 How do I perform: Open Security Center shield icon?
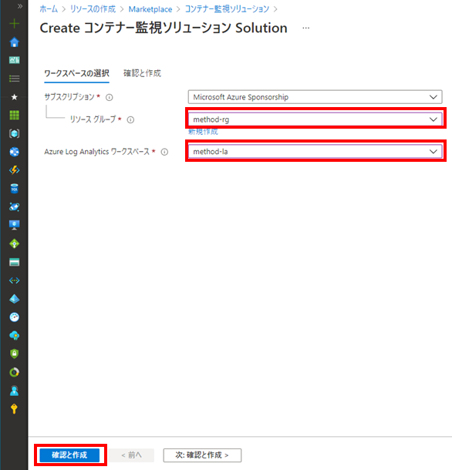(x=15, y=354)
